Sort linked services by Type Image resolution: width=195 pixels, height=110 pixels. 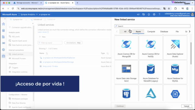tap(108, 53)
